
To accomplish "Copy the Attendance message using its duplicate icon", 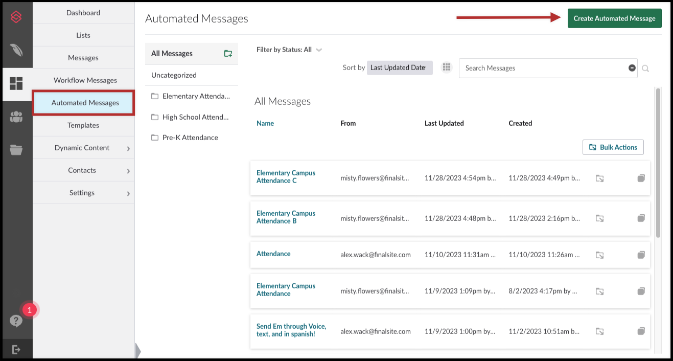I will click(x=641, y=254).
